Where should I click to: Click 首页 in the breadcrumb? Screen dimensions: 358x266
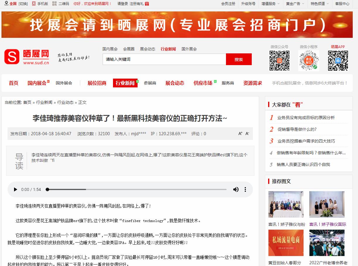[x=27, y=102]
